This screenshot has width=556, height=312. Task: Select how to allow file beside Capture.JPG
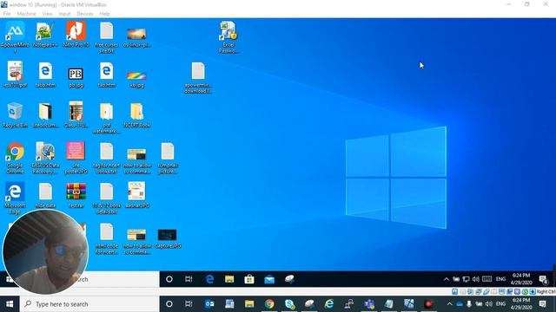137,241
